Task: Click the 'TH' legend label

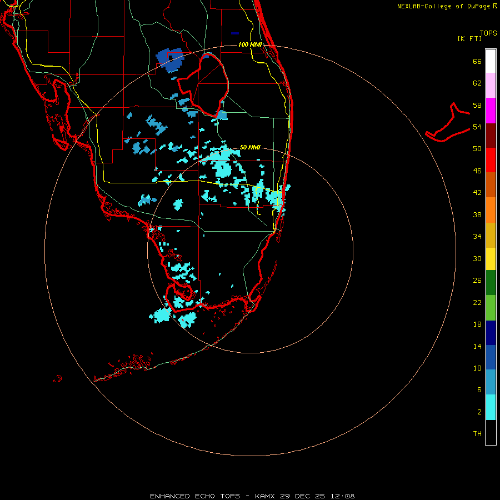Action: pyautogui.click(x=477, y=434)
